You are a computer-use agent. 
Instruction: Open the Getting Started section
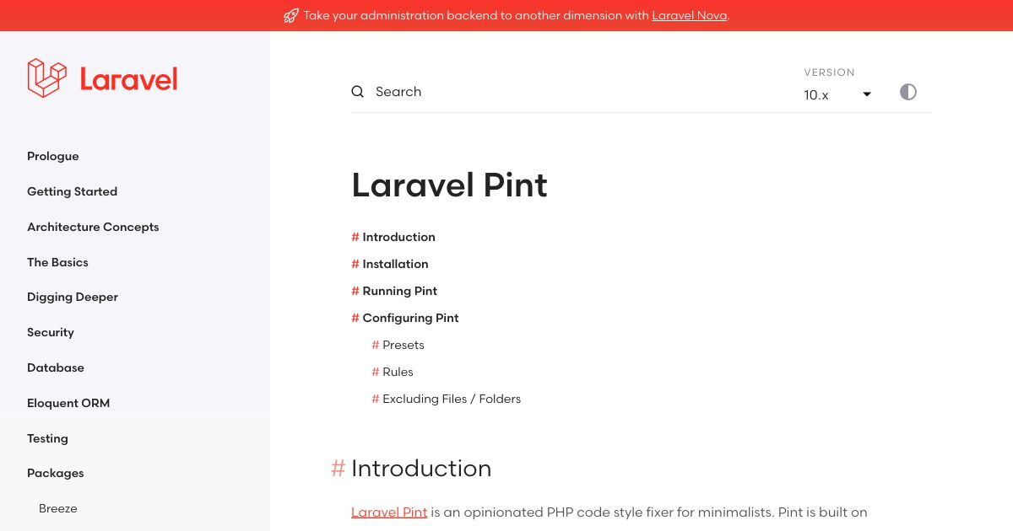(x=72, y=191)
